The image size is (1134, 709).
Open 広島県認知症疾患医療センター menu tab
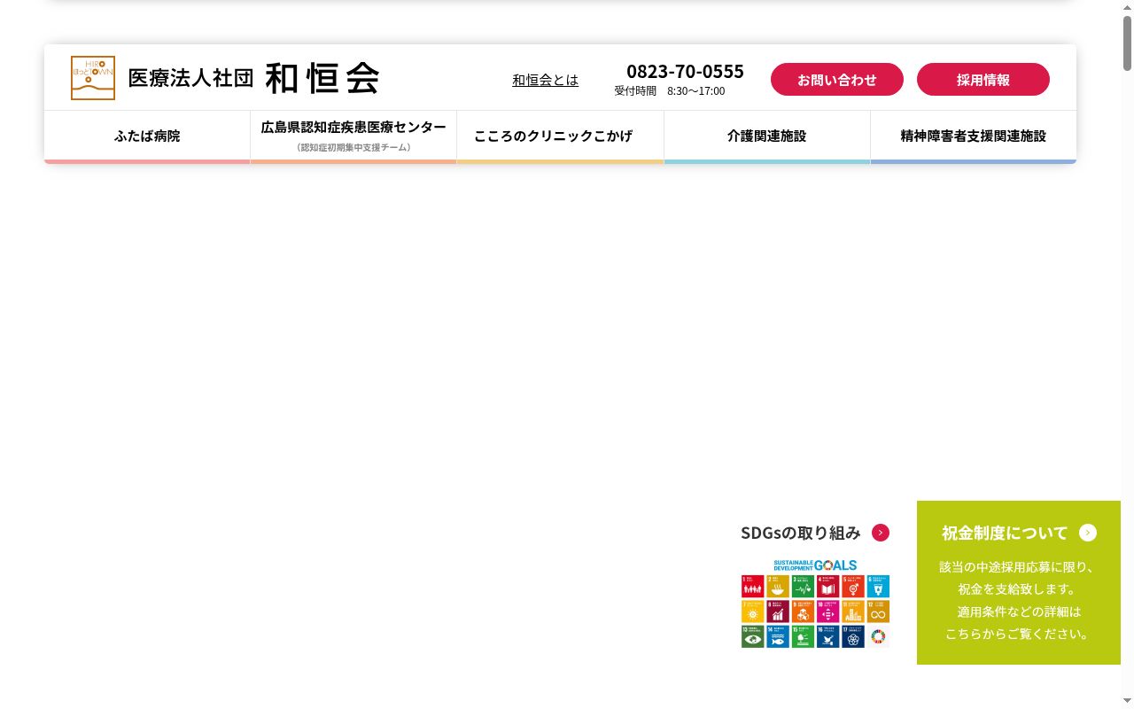click(x=353, y=136)
